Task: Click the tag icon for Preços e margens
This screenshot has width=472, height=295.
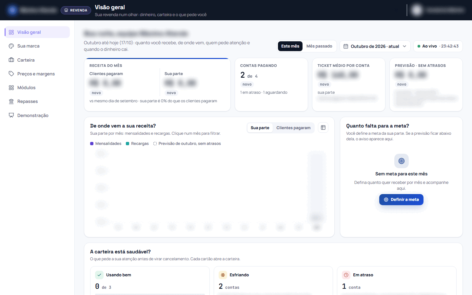Action: tap(11, 74)
